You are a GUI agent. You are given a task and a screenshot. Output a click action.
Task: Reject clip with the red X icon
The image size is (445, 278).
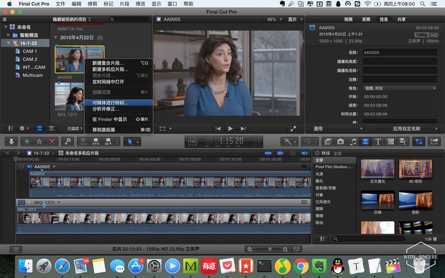coord(52,142)
